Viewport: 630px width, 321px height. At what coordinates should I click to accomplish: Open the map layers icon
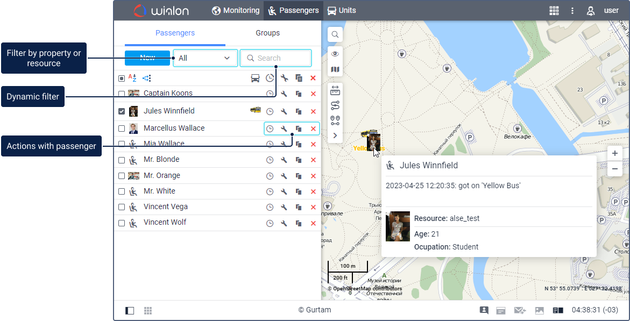click(335, 70)
